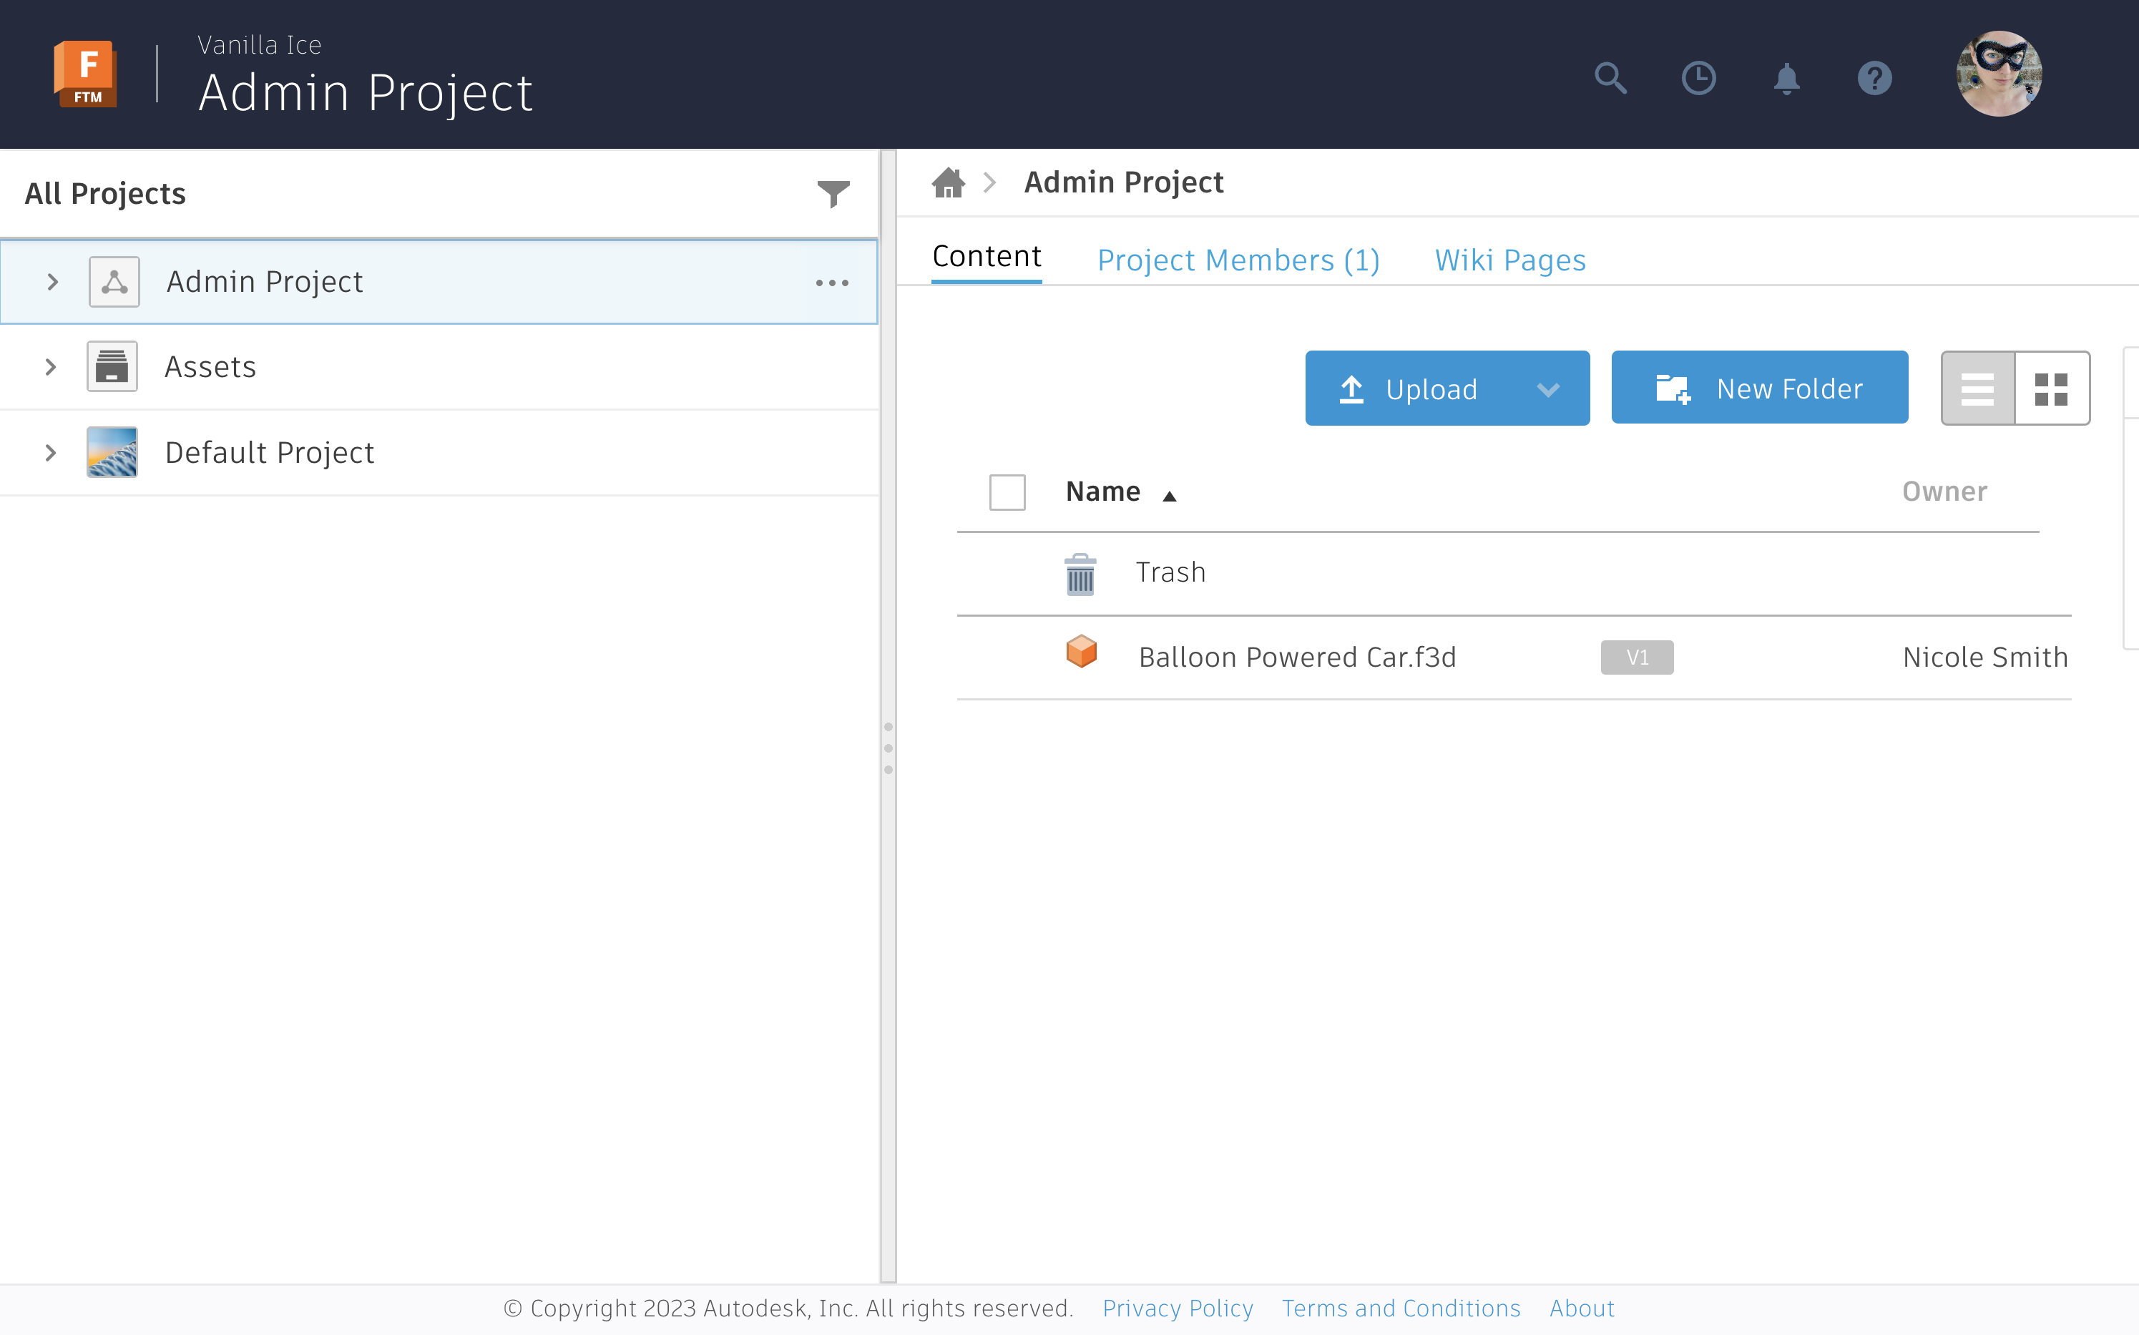Click the New Folder button
This screenshot has width=2139, height=1335.
[1759, 388]
